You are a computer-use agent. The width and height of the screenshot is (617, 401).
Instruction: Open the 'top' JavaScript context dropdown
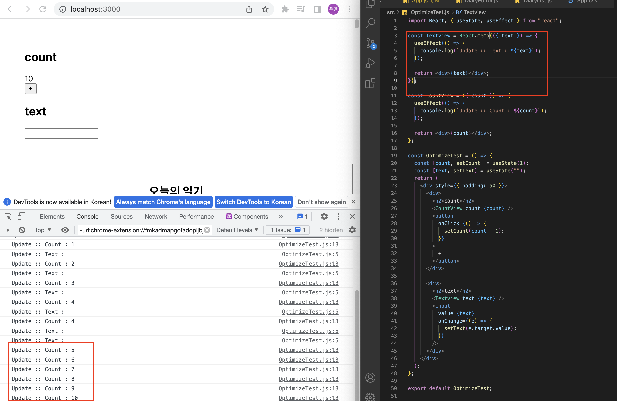pos(43,230)
